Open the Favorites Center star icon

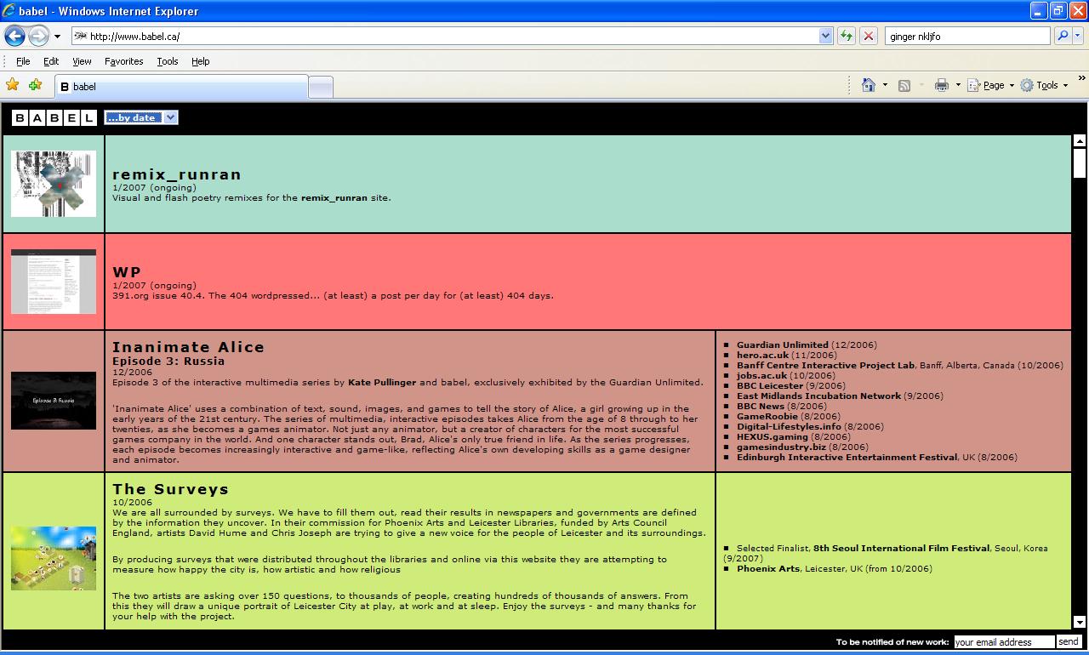click(x=13, y=84)
